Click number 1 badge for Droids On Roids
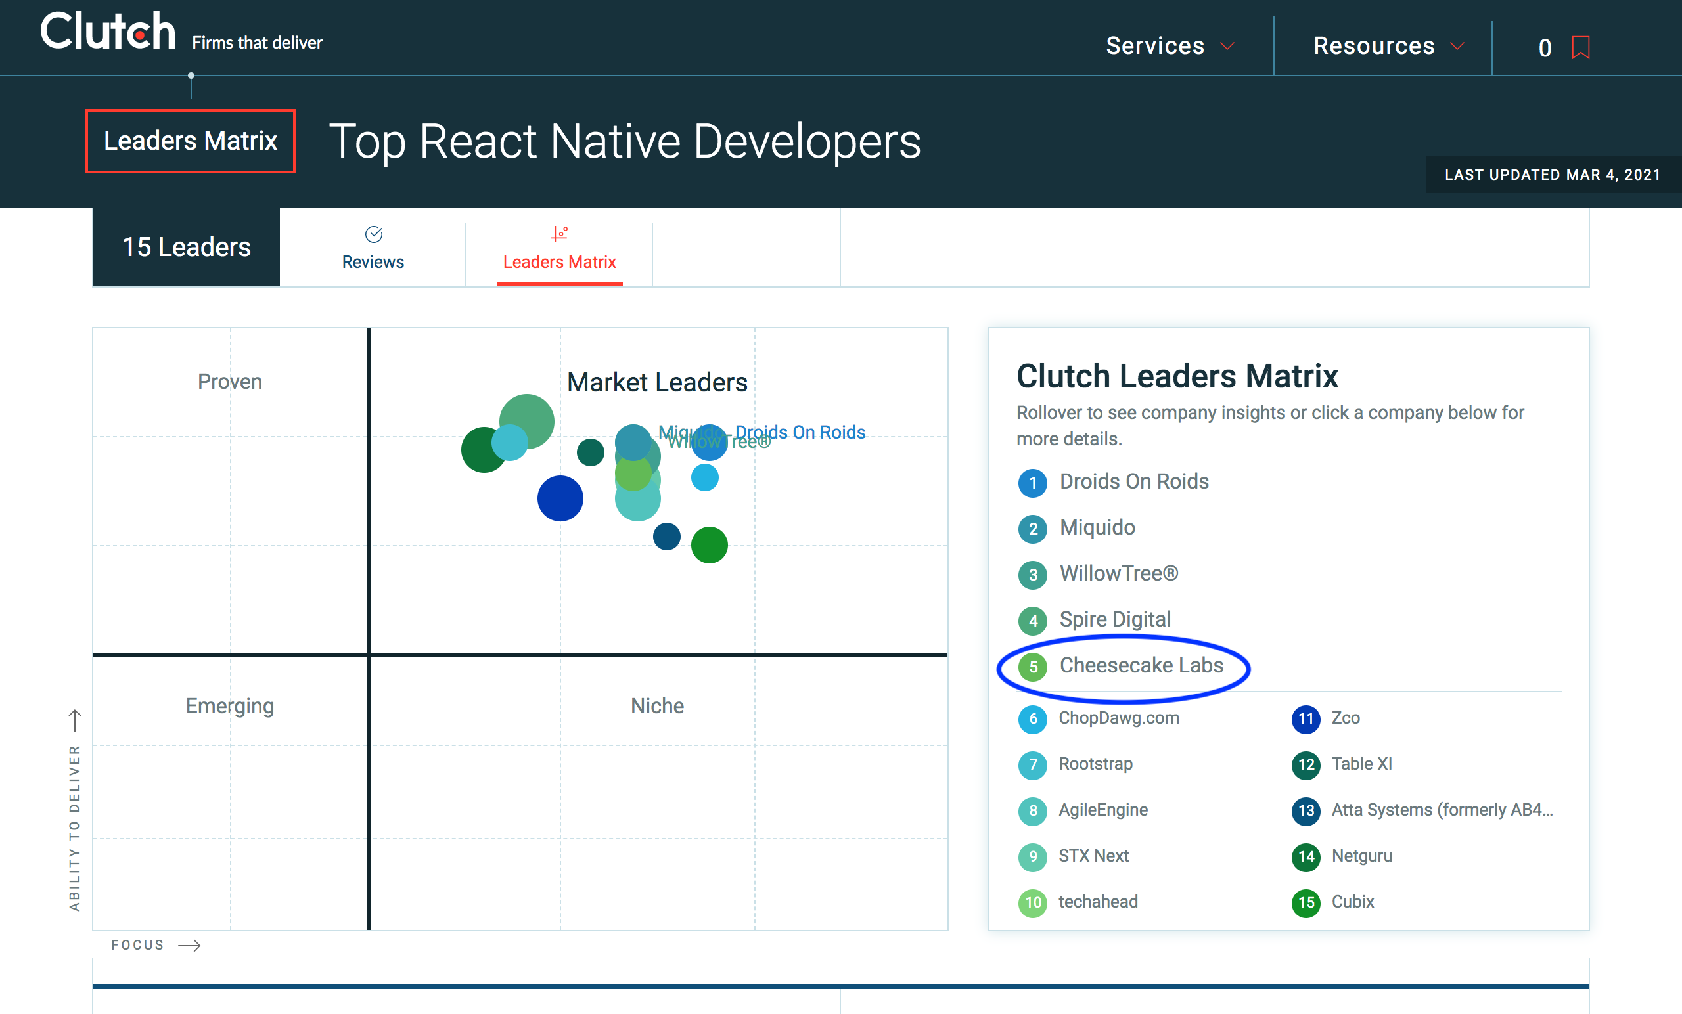 (x=1033, y=483)
